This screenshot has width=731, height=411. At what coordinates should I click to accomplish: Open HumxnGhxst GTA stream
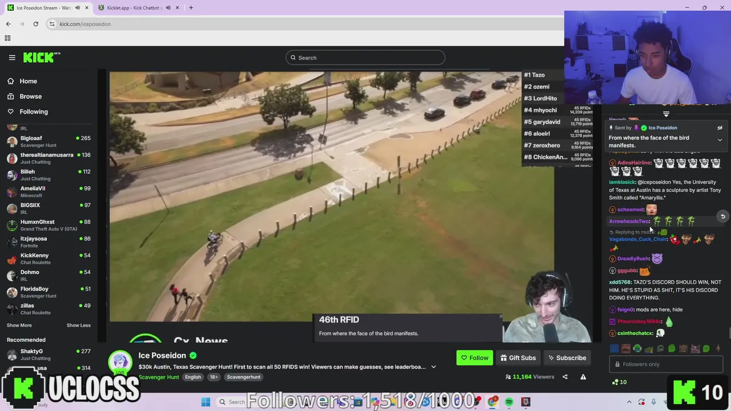coord(49,225)
